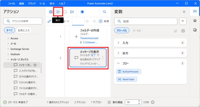Viewport: 200px width, 107px height.
Task: Collapse the メッセージ ボックス action group
Action: [x=8, y=59]
